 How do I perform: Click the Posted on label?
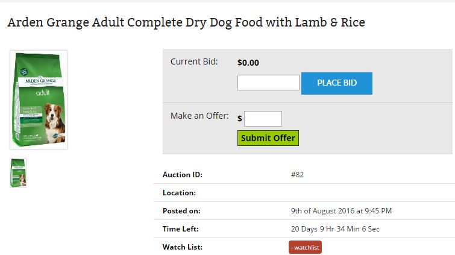pyautogui.click(x=181, y=211)
